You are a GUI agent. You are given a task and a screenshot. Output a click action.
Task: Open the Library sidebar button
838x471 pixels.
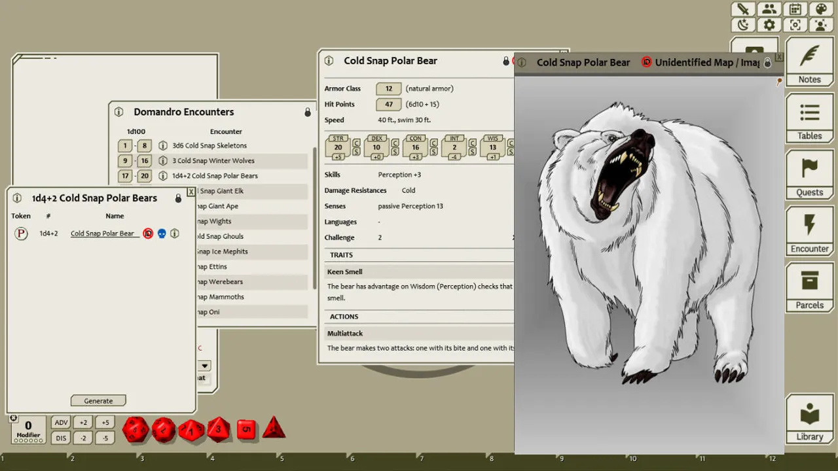coord(809,418)
